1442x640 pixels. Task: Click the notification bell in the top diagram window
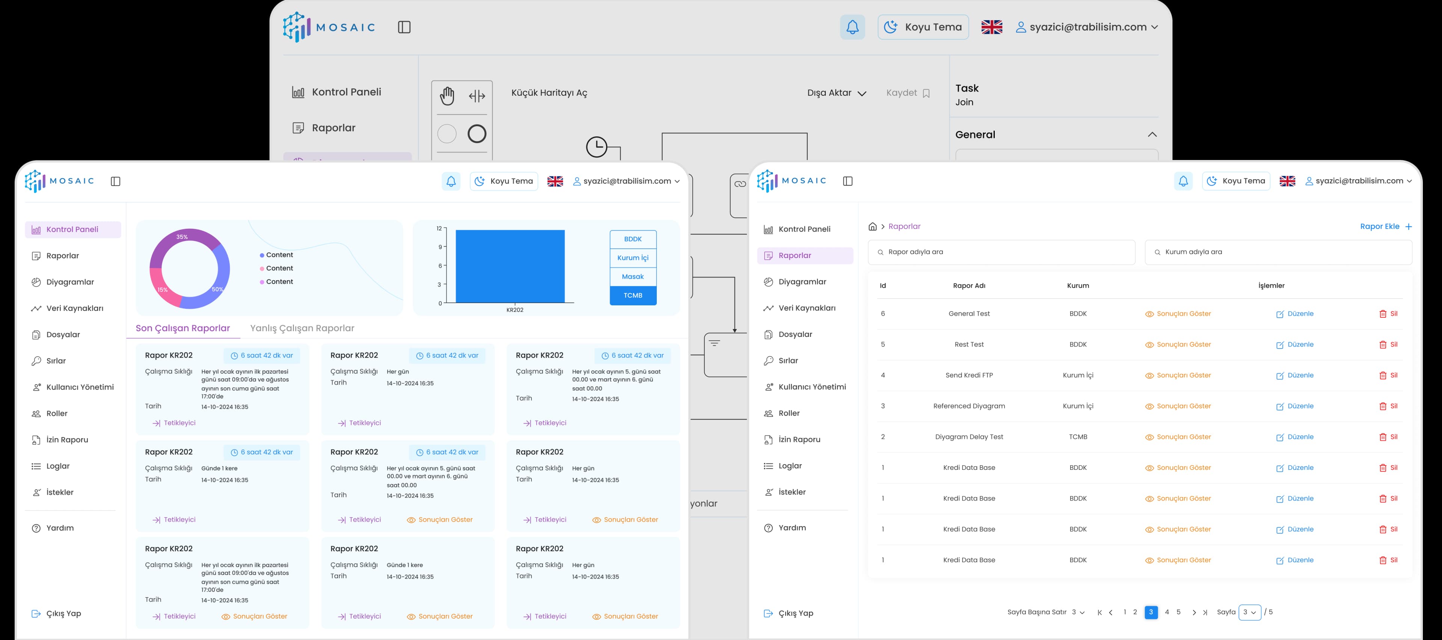[852, 27]
